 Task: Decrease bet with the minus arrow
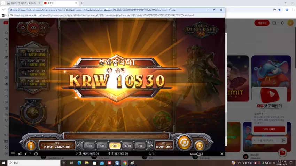[80, 146]
